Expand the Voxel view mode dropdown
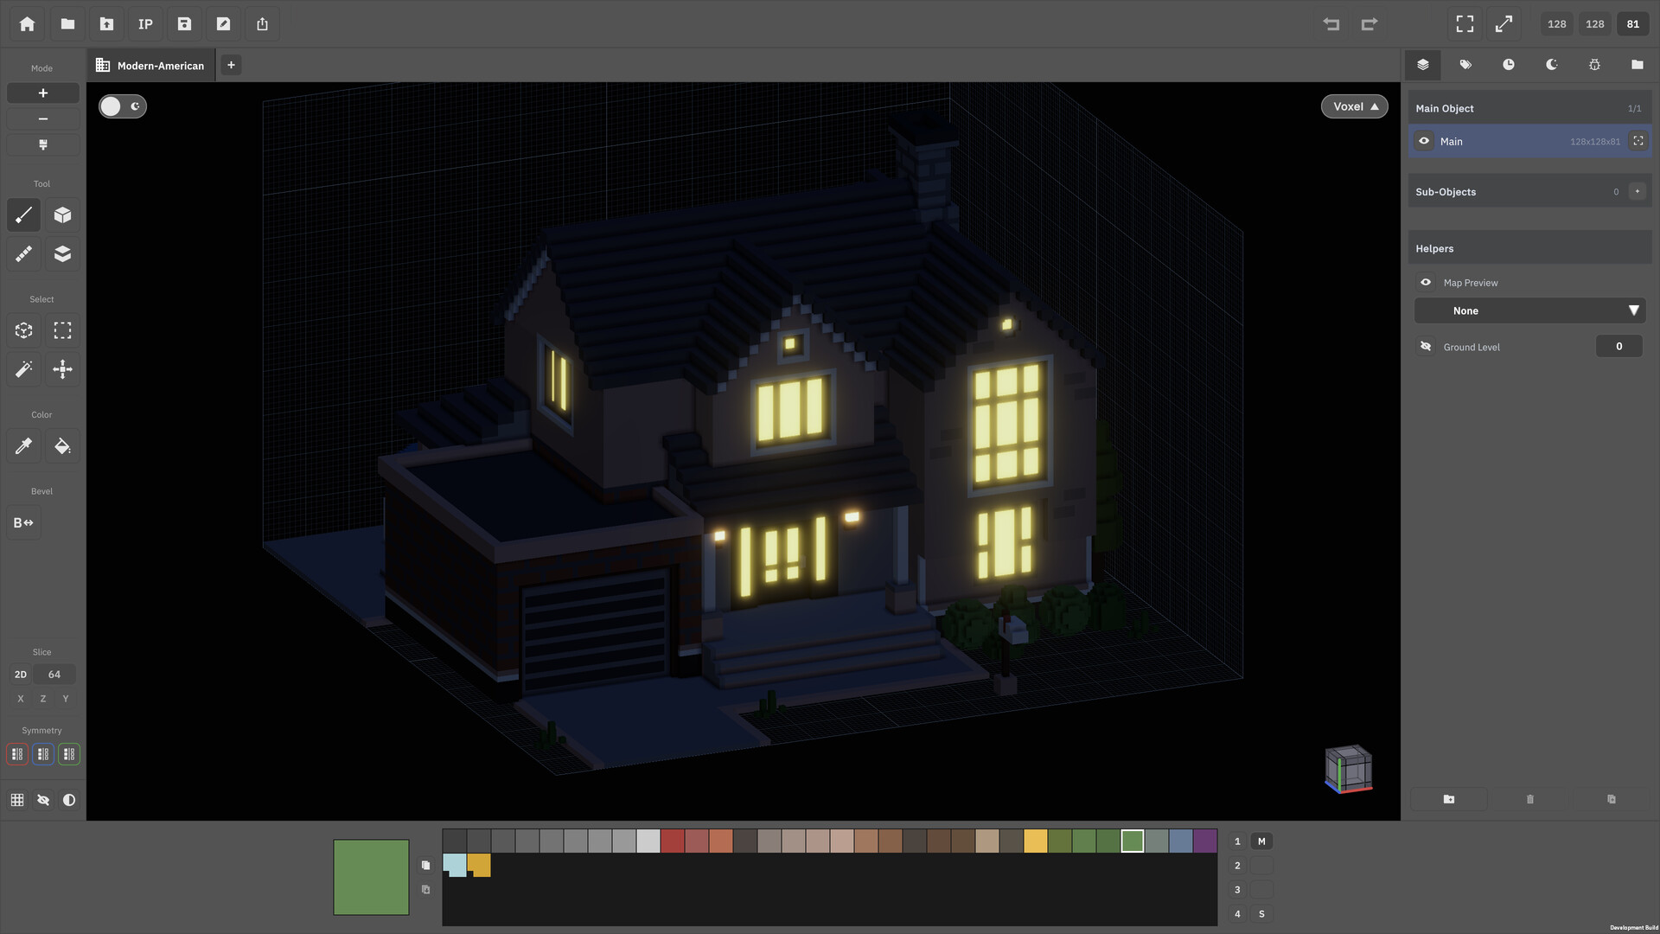This screenshot has width=1660, height=934. [1355, 106]
